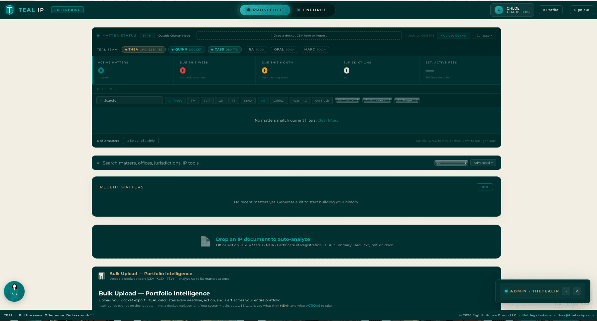Viewport: 597px width, 321px height.
Task: Select the QUINN Docket team agent
Action: (187, 50)
